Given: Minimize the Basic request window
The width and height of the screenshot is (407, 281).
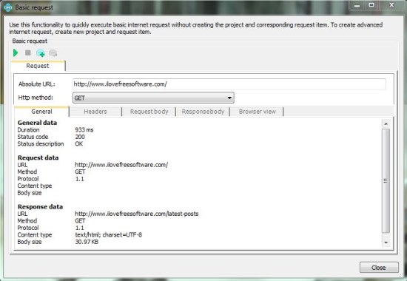Looking at the screenshot, I should (357, 5).
